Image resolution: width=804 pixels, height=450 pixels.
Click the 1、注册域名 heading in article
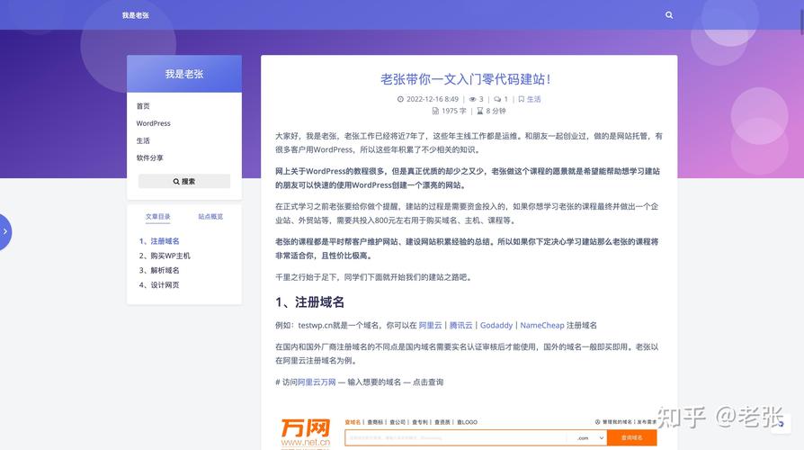(309, 301)
